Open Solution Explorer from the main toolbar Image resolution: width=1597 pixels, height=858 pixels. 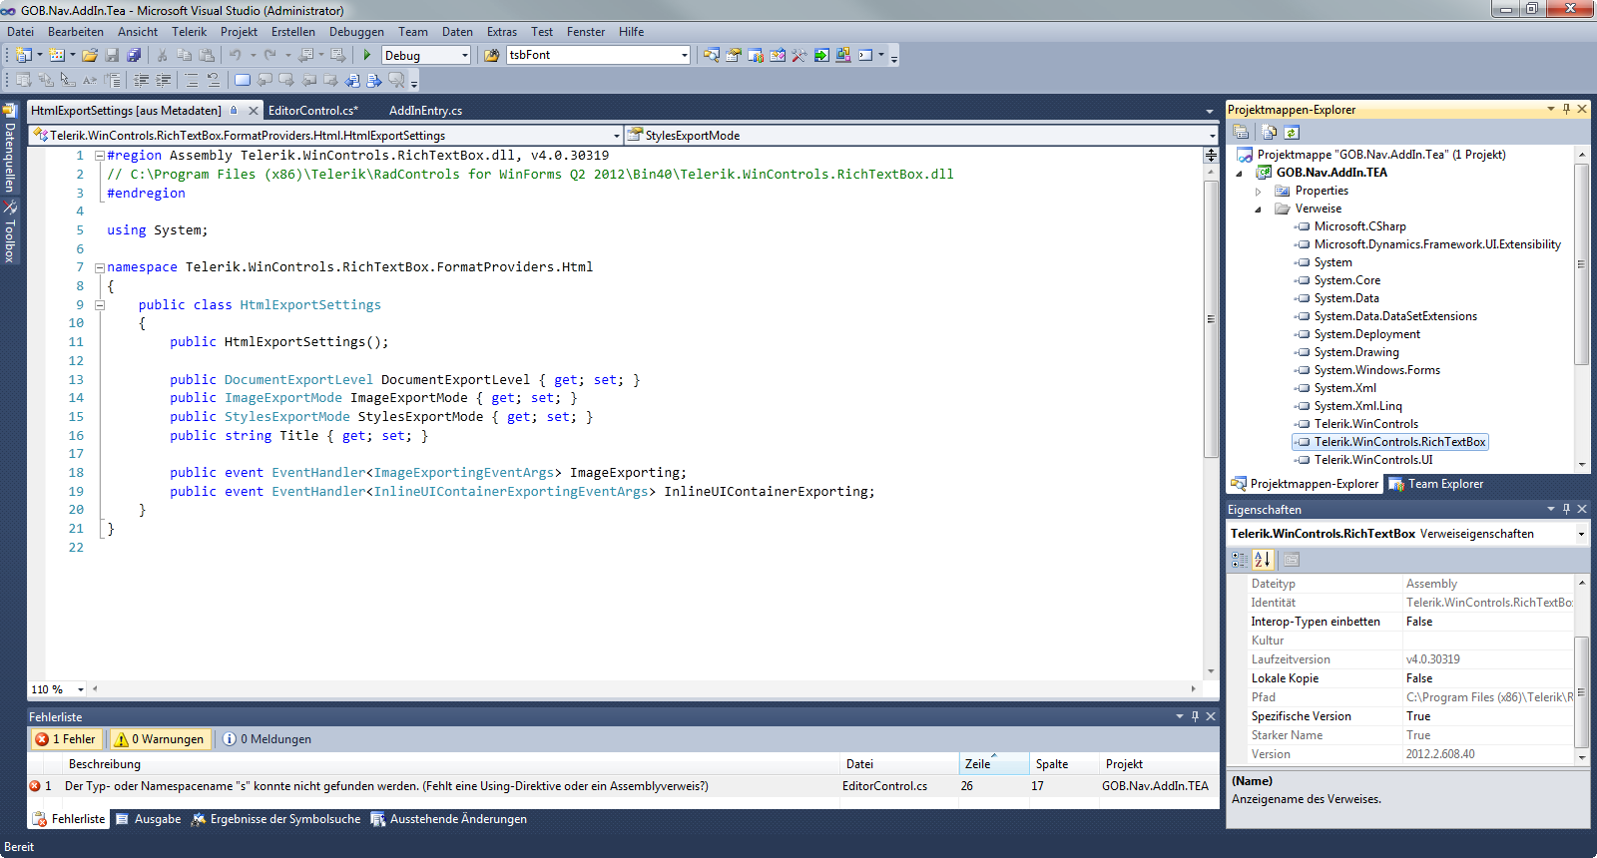[x=711, y=55]
